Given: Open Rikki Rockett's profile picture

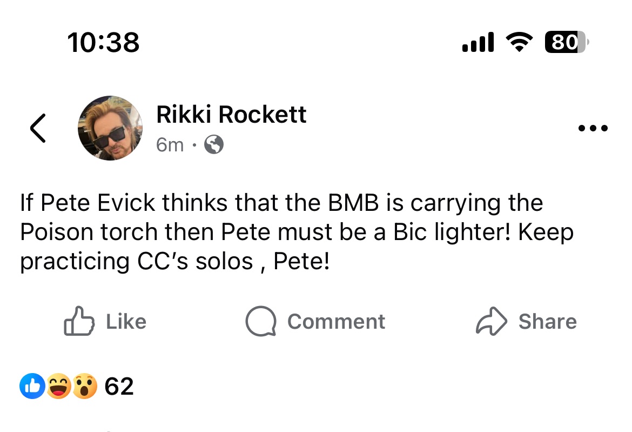Looking at the screenshot, I should click(110, 128).
